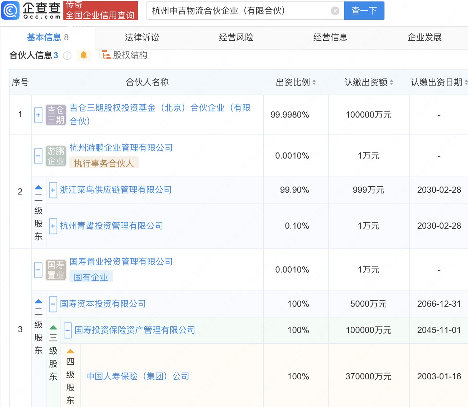Expand the 浙江菜鸟供应链管理有限公司 row
The width and height of the screenshot is (468, 407).
pyautogui.click(x=53, y=190)
